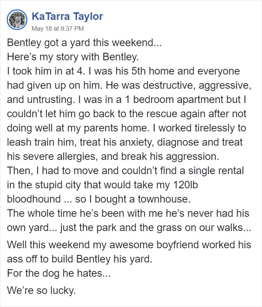Click the line starting "doing well at my parents home"

[x=127, y=128]
